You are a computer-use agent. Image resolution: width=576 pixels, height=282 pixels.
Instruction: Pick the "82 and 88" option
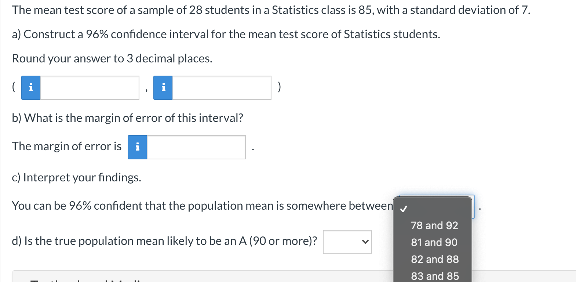point(434,259)
